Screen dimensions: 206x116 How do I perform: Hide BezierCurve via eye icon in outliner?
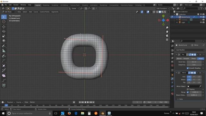click(201, 17)
